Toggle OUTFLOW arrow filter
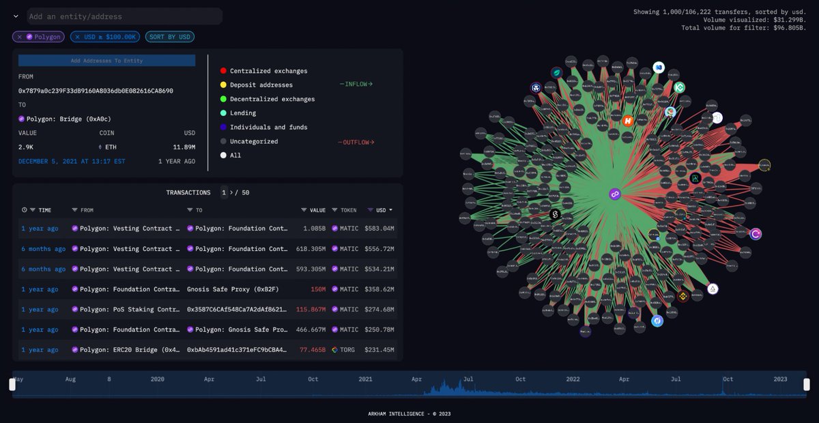Viewport: 819px width, 423px height. pos(356,143)
